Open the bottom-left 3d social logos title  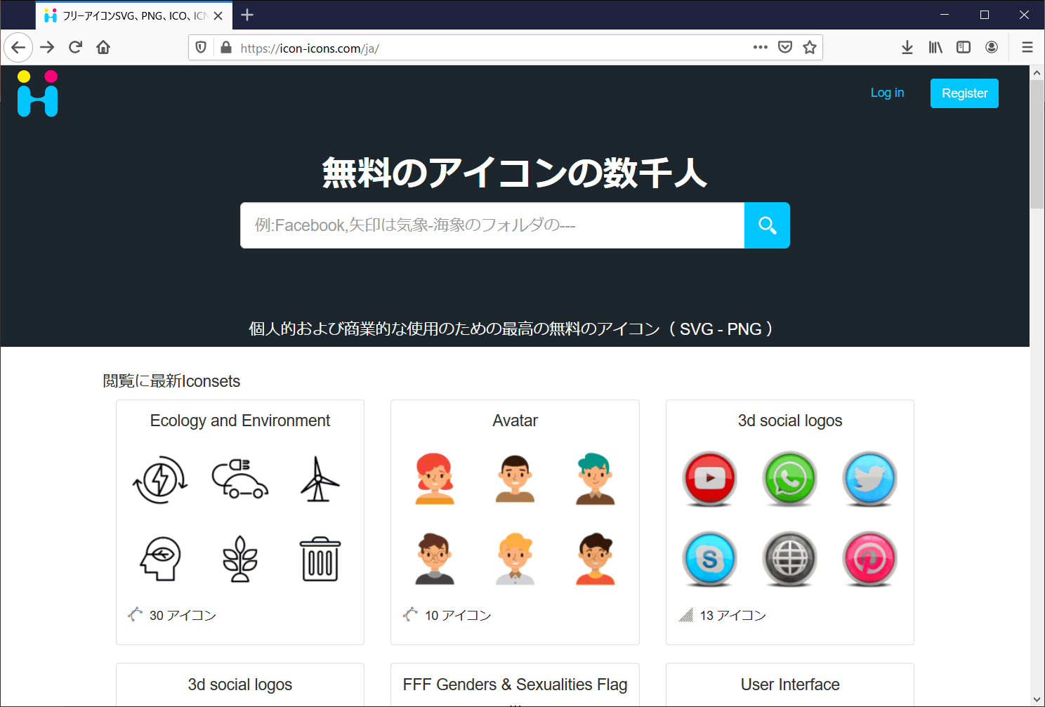(x=240, y=685)
